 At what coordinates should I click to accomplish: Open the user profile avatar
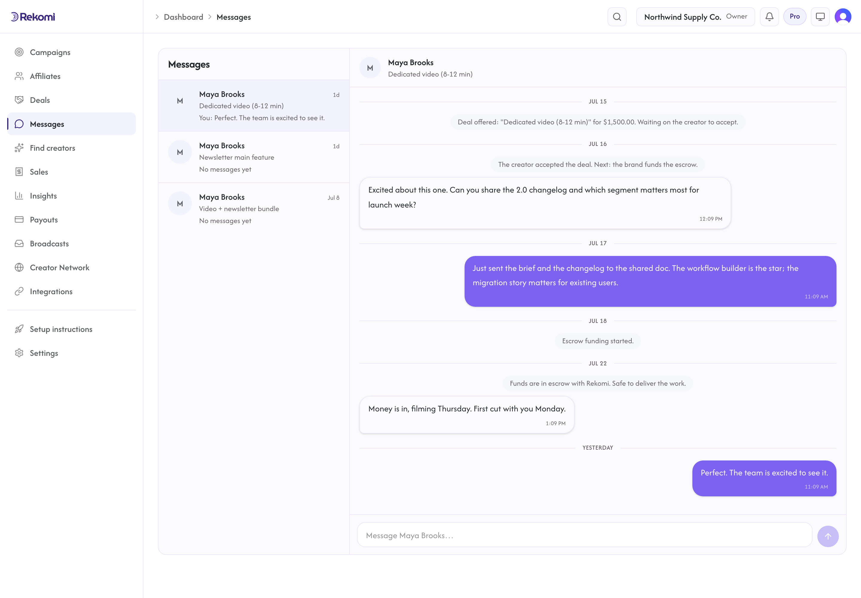[843, 17]
